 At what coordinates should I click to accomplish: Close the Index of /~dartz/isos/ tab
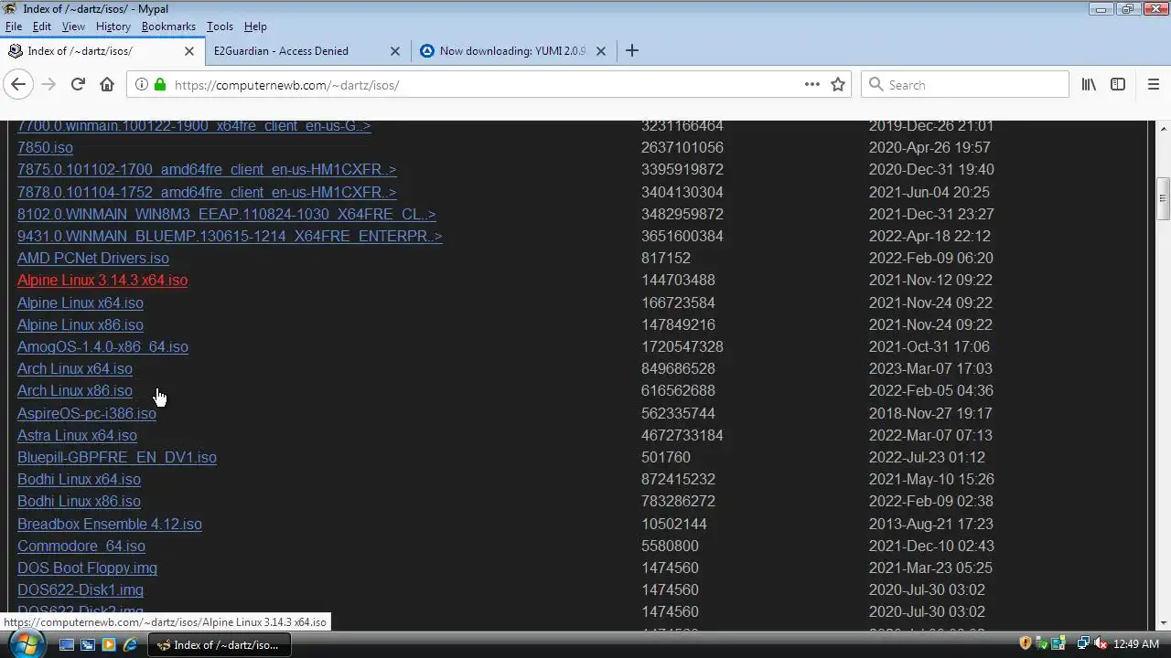click(189, 51)
